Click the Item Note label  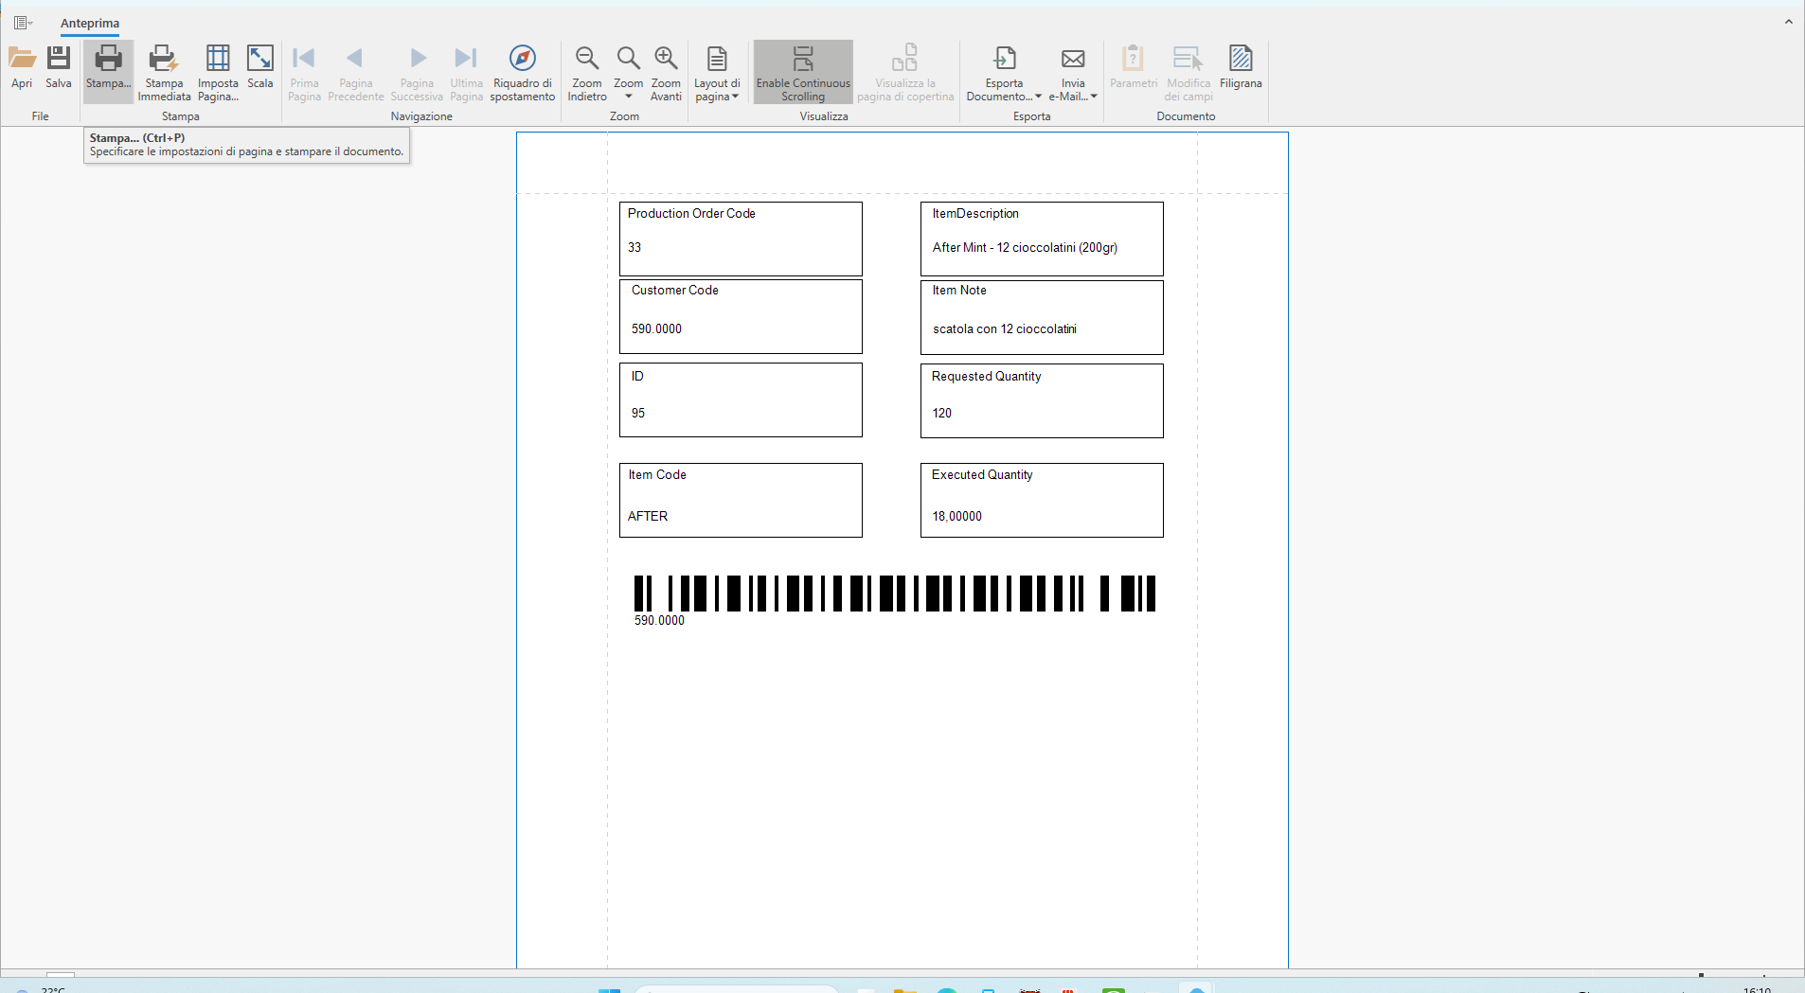point(959,291)
